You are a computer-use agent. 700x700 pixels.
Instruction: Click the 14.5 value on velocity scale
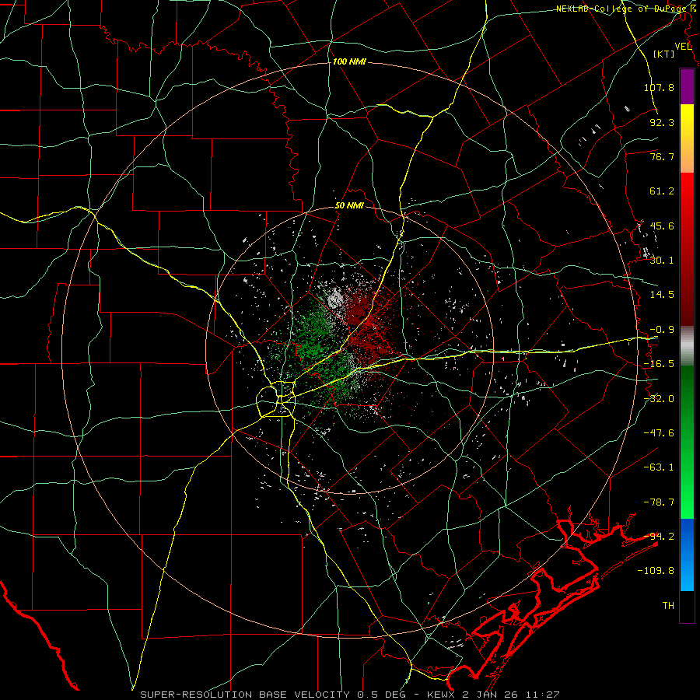(662, 295)
